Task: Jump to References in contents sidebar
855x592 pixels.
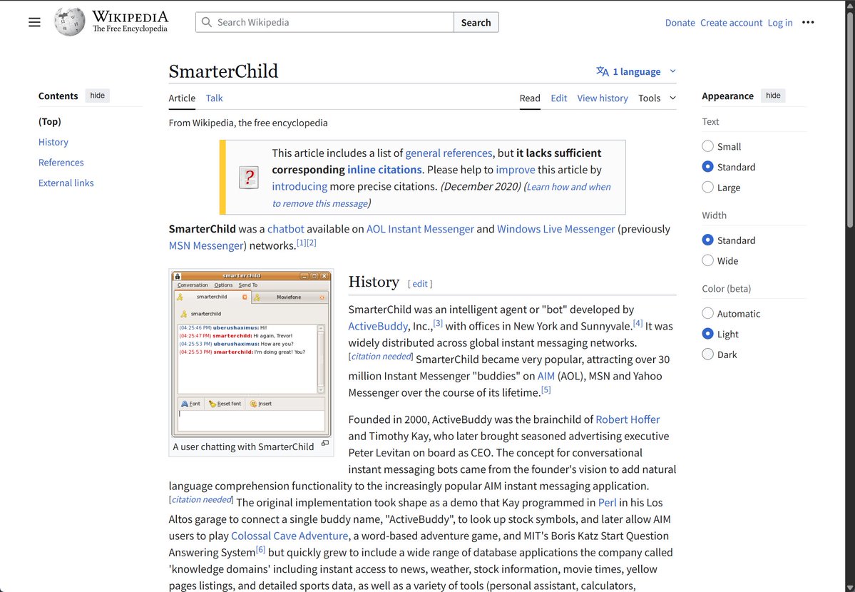Action: tap(61, 163)
